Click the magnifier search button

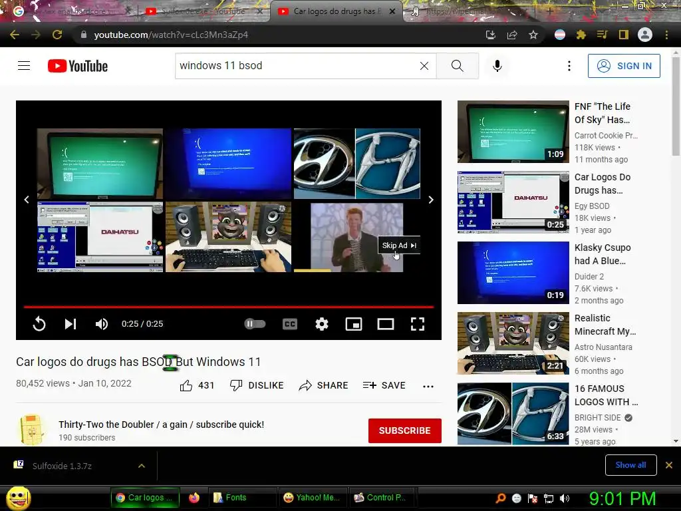coord(457,66)
